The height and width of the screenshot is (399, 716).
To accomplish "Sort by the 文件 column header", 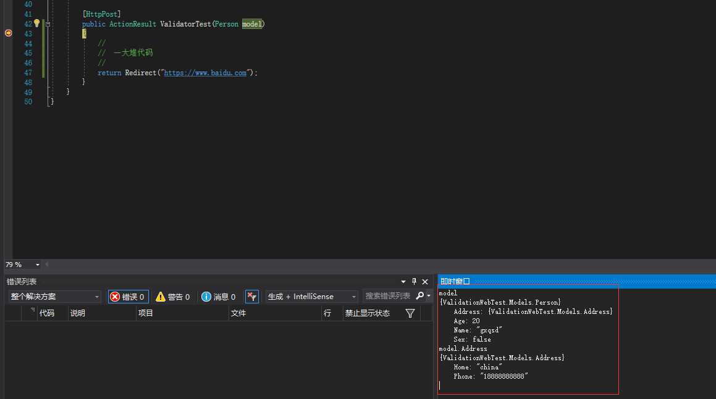I will pyautogui.click(x=238, y=313).
